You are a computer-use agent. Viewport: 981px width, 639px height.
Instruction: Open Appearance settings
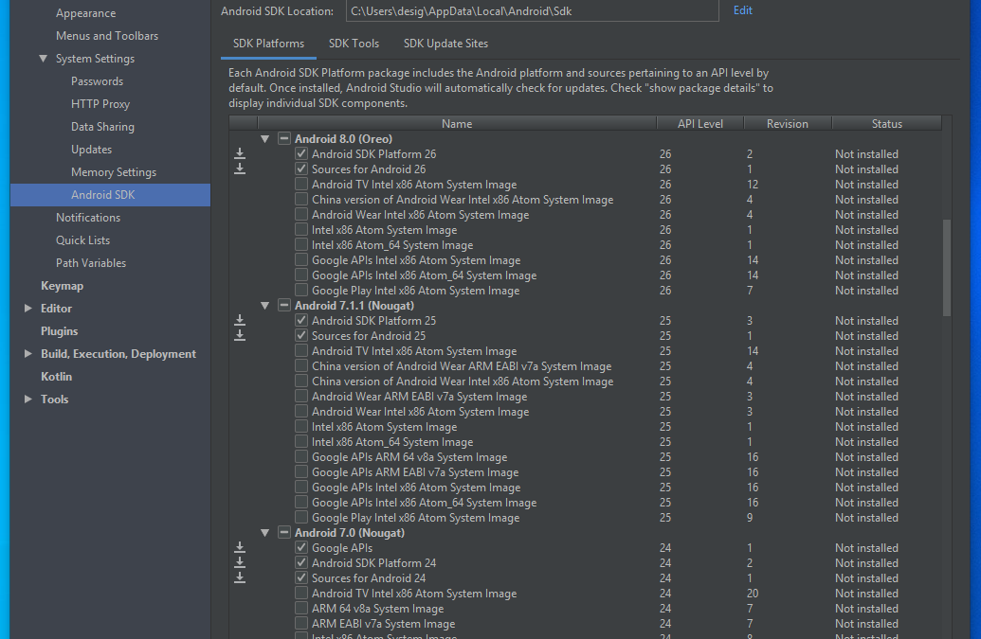(x=85, y=13)
